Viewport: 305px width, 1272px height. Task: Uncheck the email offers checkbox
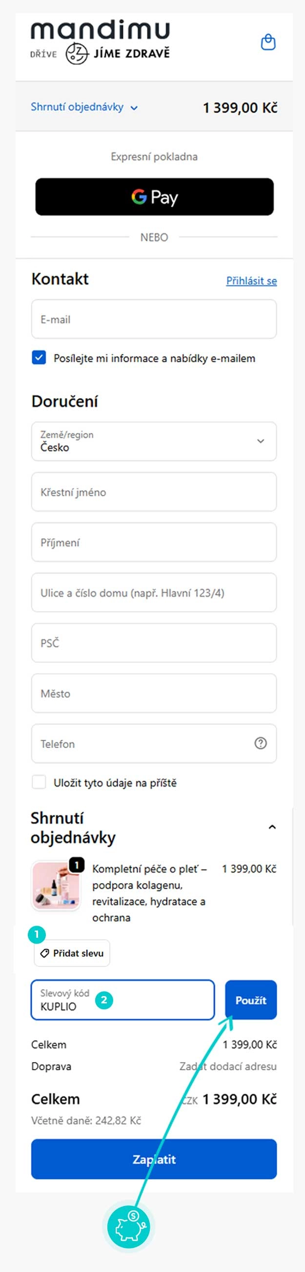(x=39, y=358)
